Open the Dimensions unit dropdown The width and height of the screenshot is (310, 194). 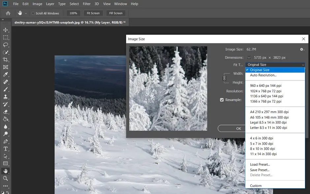tap(249, 57)
